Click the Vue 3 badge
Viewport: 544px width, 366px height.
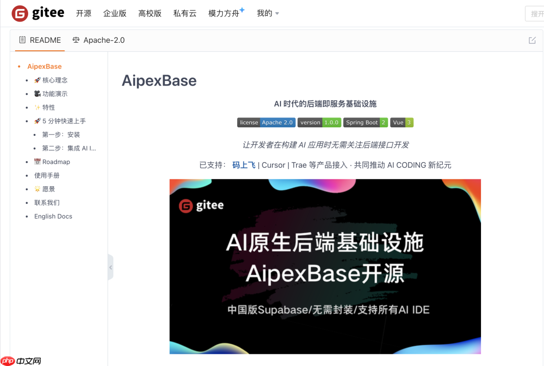[x=401, y=122]
